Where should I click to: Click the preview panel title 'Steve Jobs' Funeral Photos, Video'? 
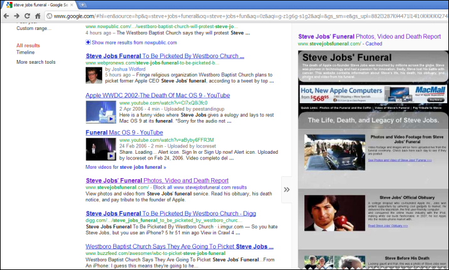369,37
